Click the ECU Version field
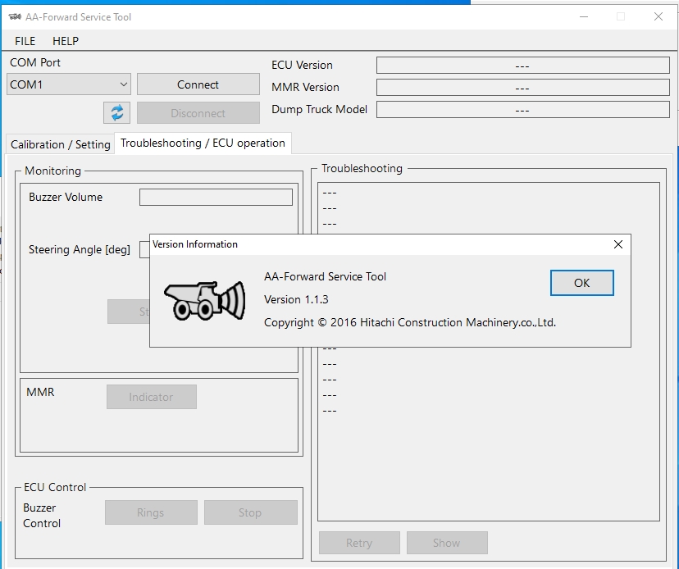Image resolution: width=679 pixels, height=569 pixels. (x=522, y=66)
